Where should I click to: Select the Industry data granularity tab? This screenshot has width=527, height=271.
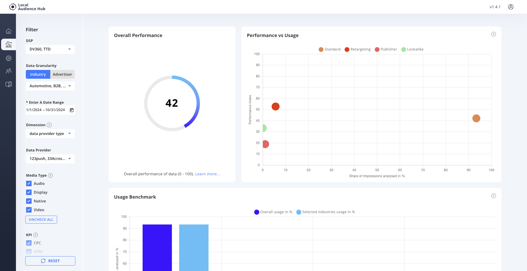38,74
